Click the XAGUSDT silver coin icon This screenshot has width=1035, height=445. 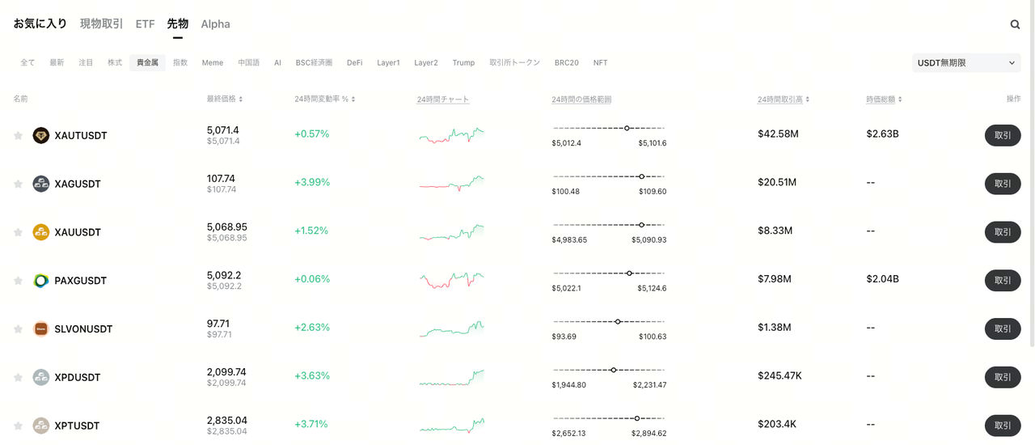point(41,184)
